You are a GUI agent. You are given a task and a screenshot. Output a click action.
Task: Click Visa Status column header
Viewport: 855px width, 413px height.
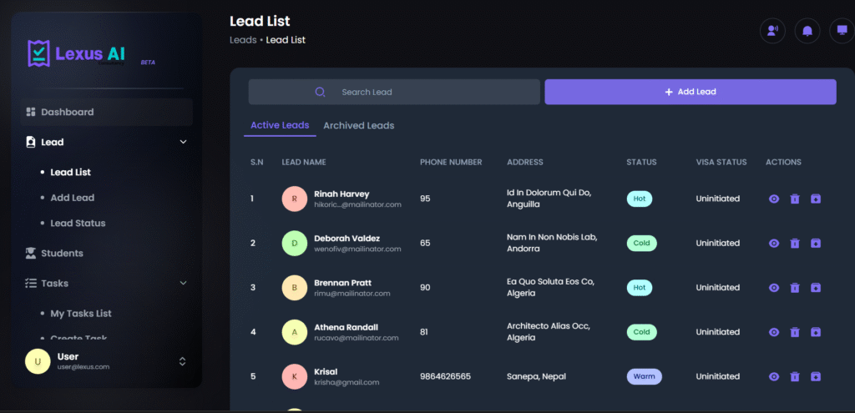click(x=721, y=163)
